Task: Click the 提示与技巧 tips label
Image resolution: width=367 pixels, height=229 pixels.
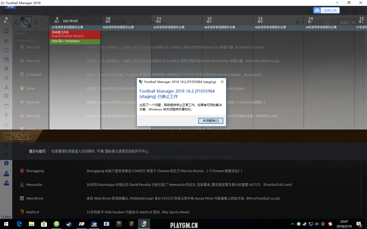Action: (37, 151)
